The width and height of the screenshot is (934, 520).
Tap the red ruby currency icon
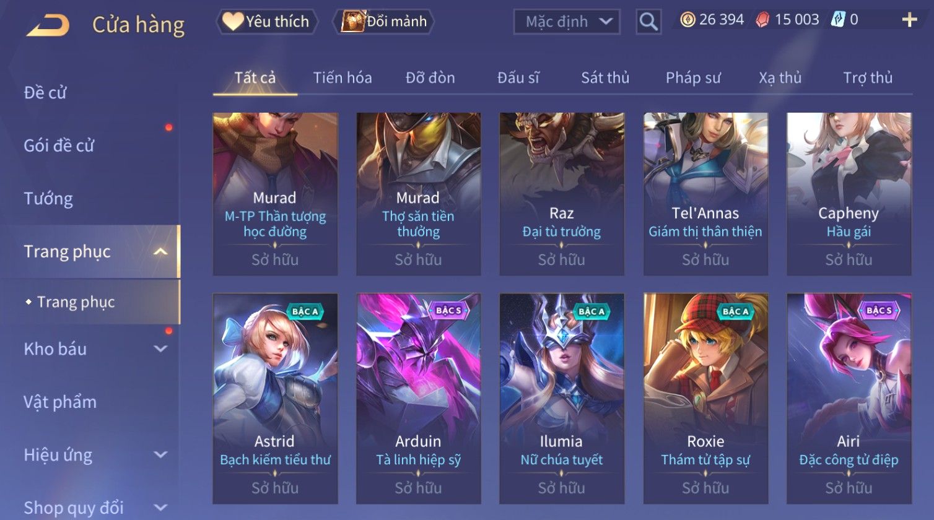pos(762,20)
